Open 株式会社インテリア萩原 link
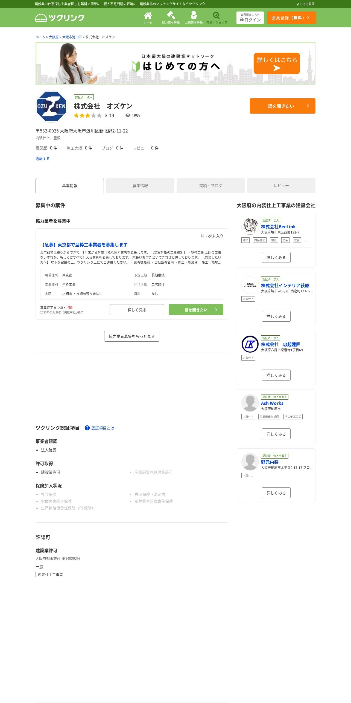Screen dimensions: 351x703 [285, 286]
